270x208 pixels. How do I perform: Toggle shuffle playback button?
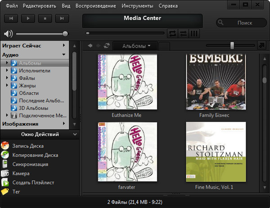[x=183, y=33]
